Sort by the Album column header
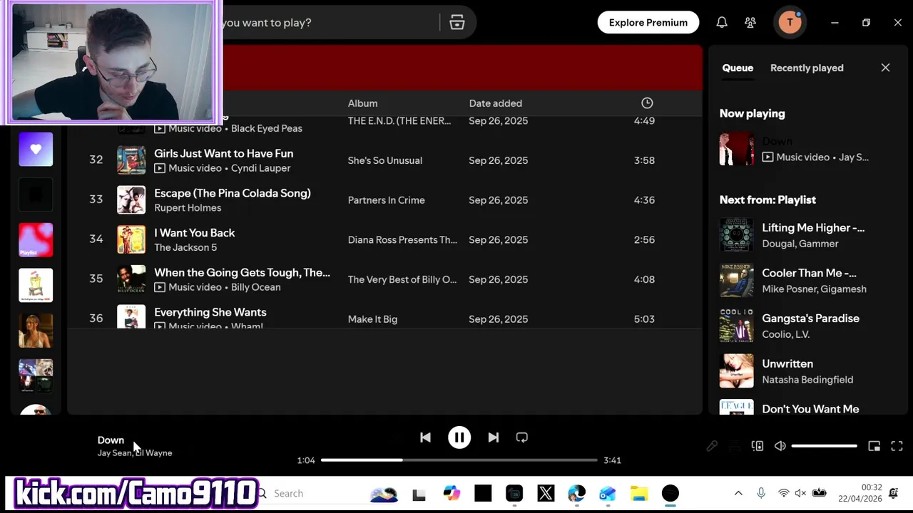Screen dimensions: 913x513 click(x=362, y=103)
